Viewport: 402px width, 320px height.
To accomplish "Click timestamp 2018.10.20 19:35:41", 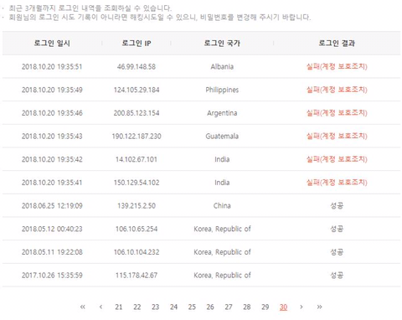I will pyautogui.click(x=52, y=183).
